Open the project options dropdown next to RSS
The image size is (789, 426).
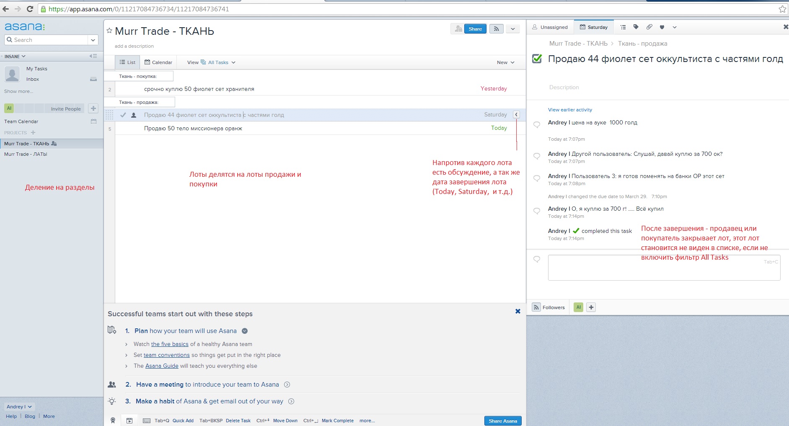[512, 29]
